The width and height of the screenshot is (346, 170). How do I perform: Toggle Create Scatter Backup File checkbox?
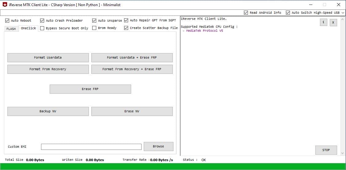point(126,28)
